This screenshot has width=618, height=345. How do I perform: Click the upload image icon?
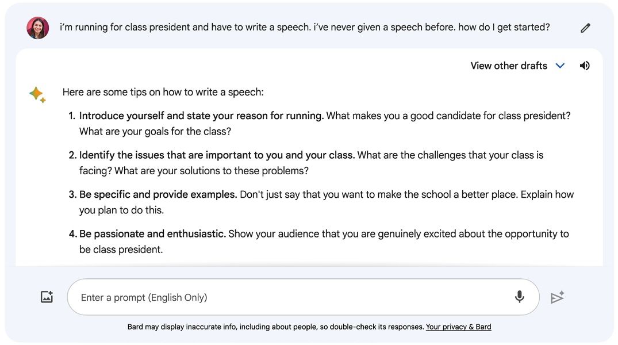[47, 297]
